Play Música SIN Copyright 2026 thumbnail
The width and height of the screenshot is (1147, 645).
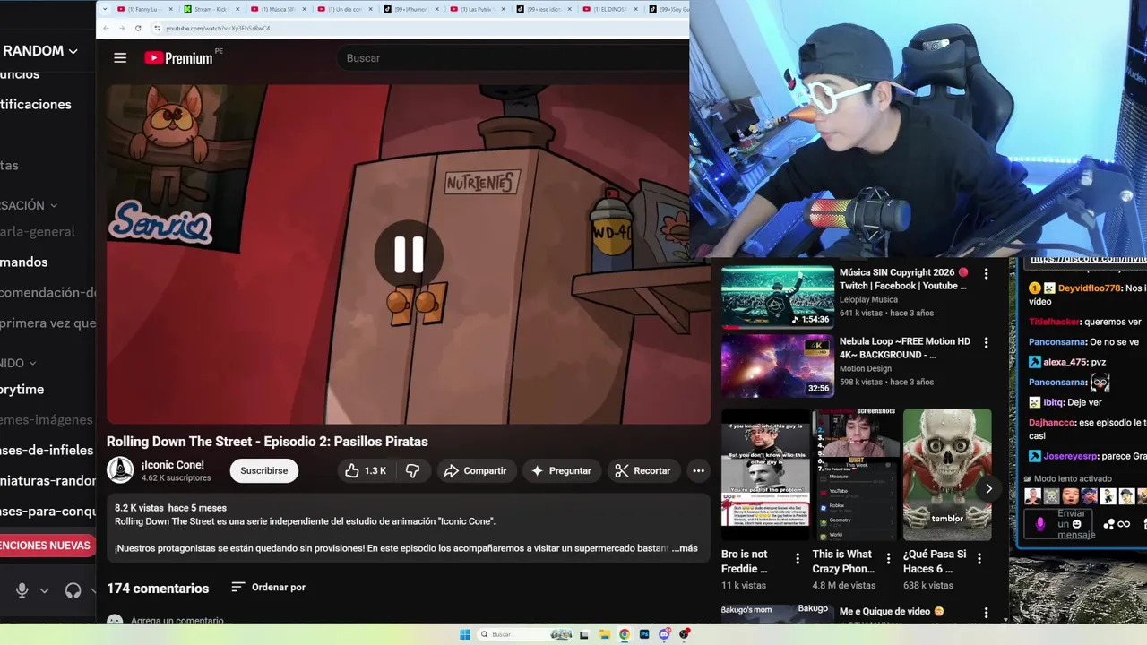777,297
